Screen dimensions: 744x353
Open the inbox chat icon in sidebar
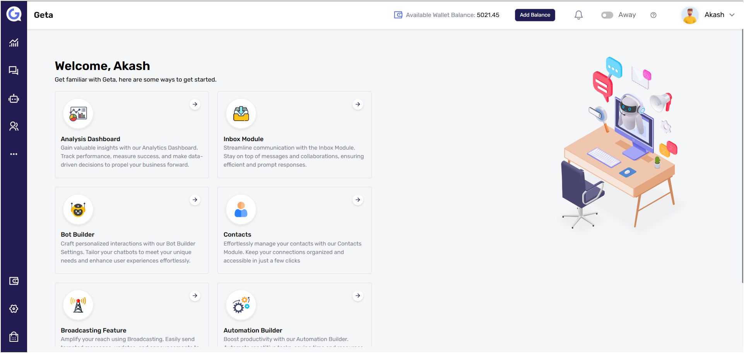[x=14, y=71]
